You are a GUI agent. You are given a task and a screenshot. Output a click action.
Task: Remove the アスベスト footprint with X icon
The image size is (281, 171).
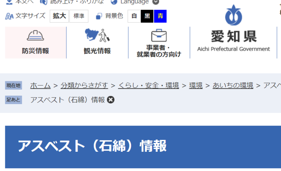click(x=111, y=100)
